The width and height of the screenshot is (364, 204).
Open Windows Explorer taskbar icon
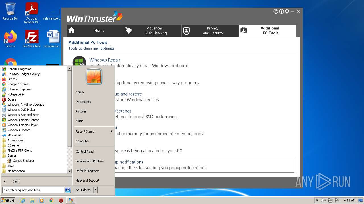pos(32,200)
